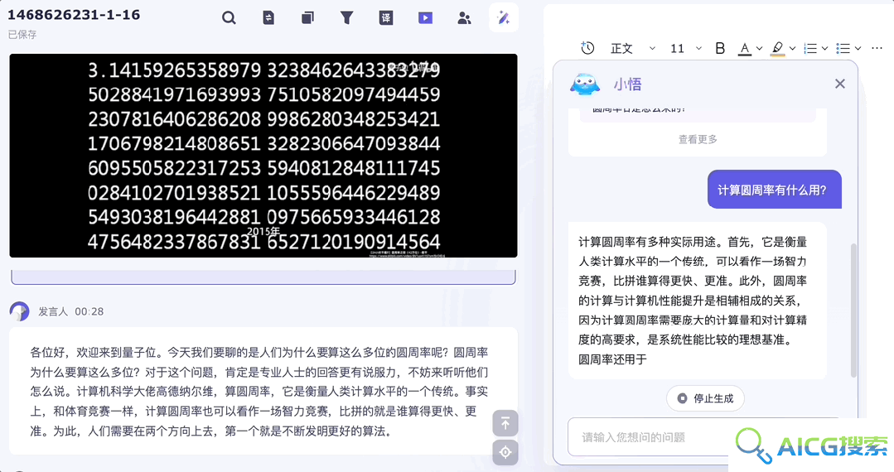Insert a bulleted list
This screenshot has height=472, width=894.
click(843, 49)
